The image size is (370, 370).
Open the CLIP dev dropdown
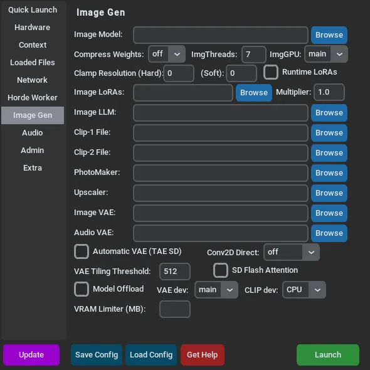[304, 290]
